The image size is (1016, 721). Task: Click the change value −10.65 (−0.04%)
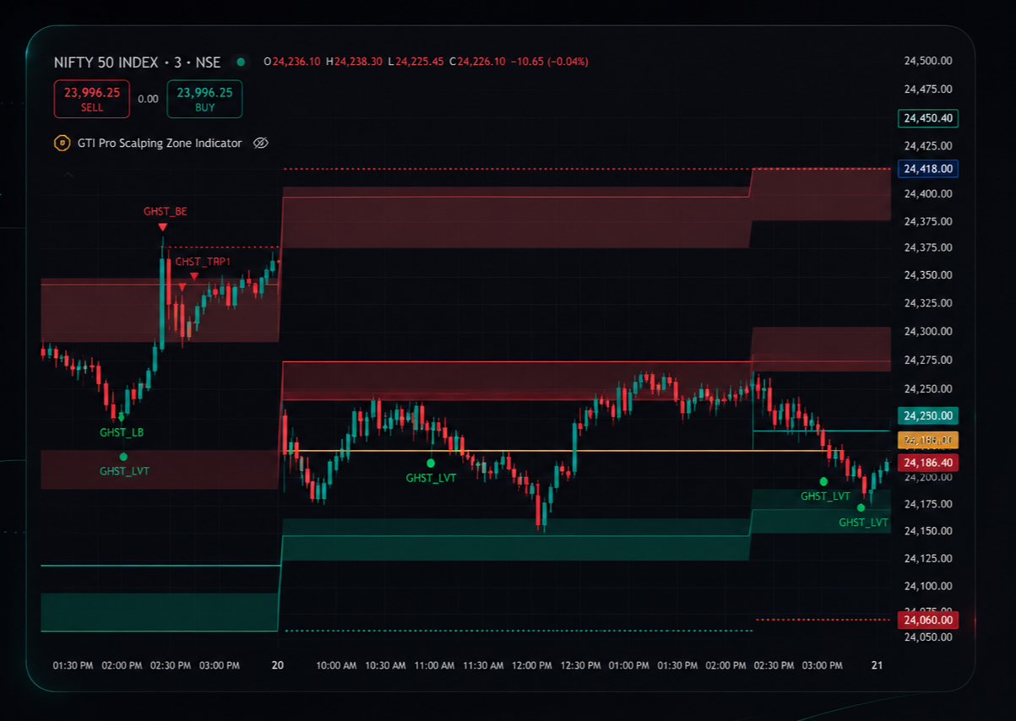click(x=550, y=62)
